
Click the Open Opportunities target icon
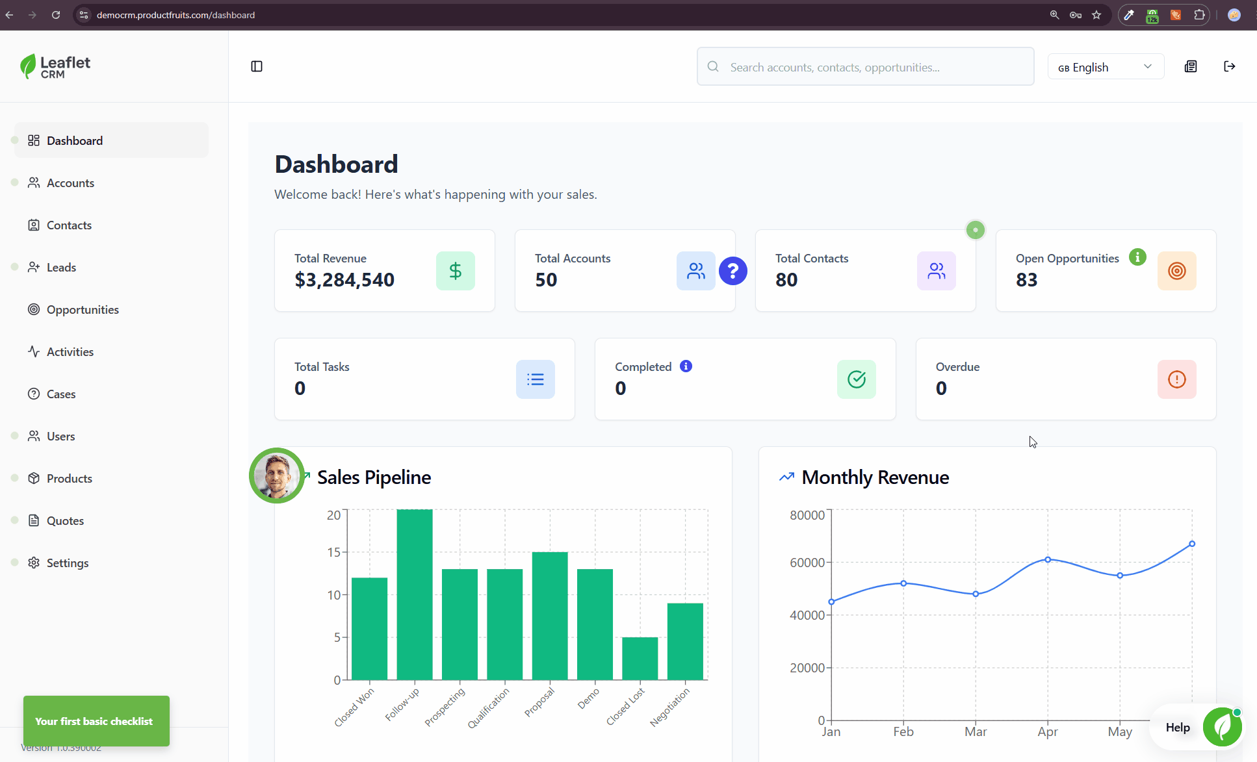pyautogui.click(x=1176, y=271)
